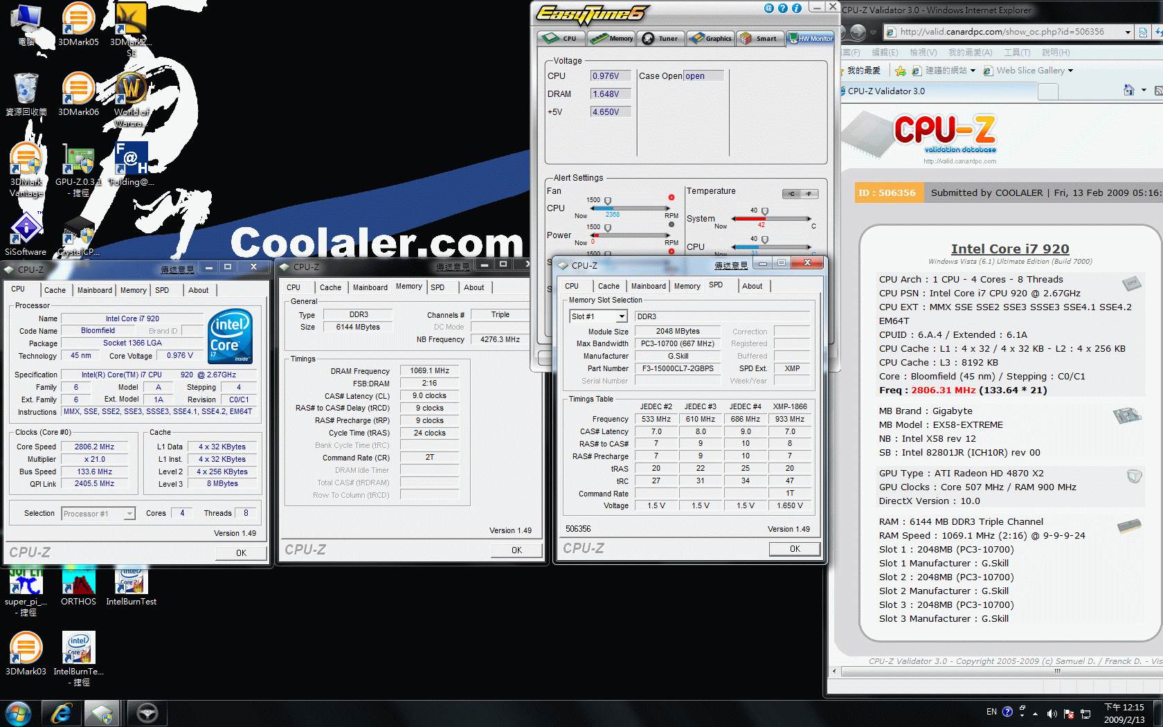This screenshot has height=727, width=1163.
Task: Expand the Web Slice Gallery dropdown
Action: point(1070,71)
